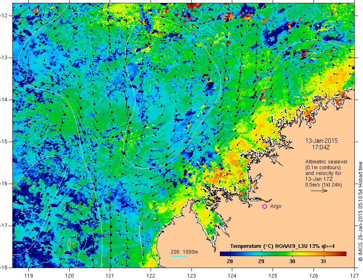
Task: Click latitude axis label -14
Action: pos(4,100)
